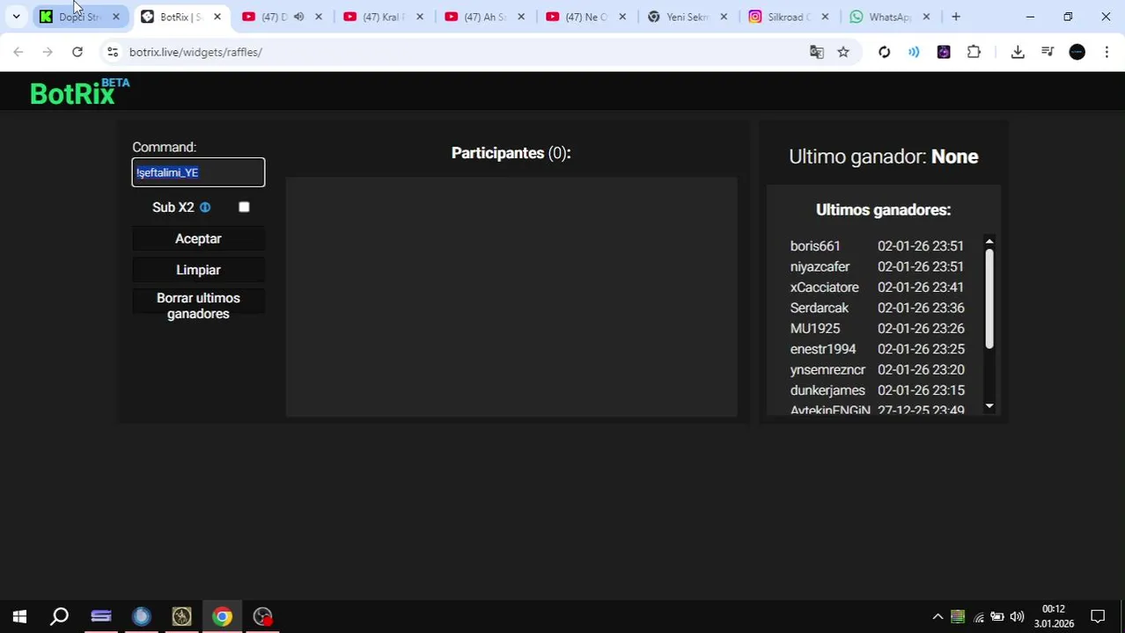Click the 'Ultimo ganador: None' text
This screenshot has width=1125, height=633.
point(883,156)
